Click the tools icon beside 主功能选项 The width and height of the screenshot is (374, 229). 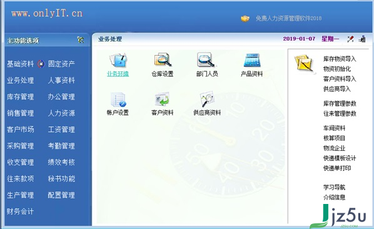[81, 39]
